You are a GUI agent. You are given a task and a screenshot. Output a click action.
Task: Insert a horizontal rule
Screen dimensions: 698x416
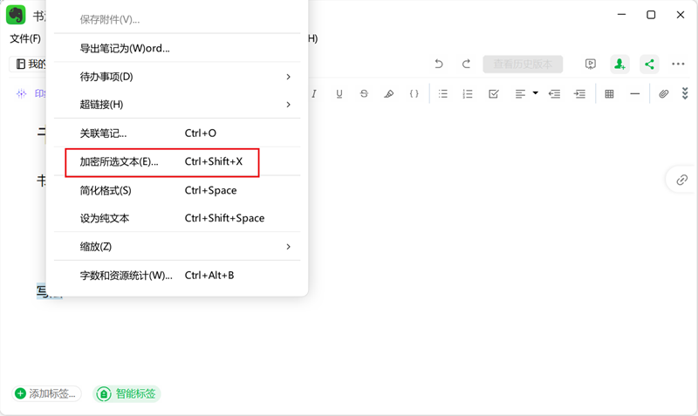tap(635, 94)
